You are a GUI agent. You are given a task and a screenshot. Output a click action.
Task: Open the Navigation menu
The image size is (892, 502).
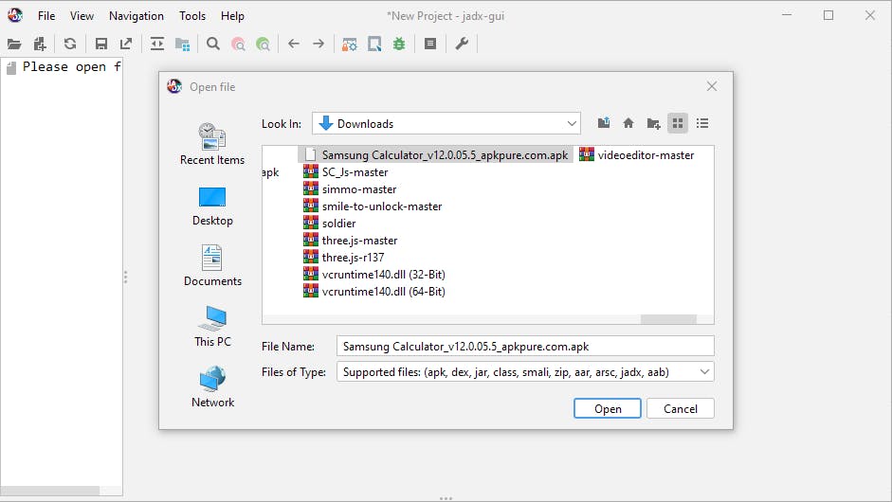136,16
